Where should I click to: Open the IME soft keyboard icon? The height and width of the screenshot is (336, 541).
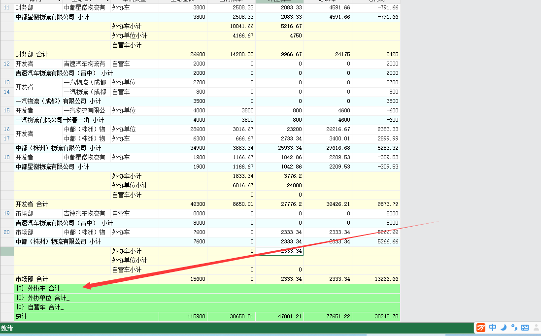click(525, 327)
